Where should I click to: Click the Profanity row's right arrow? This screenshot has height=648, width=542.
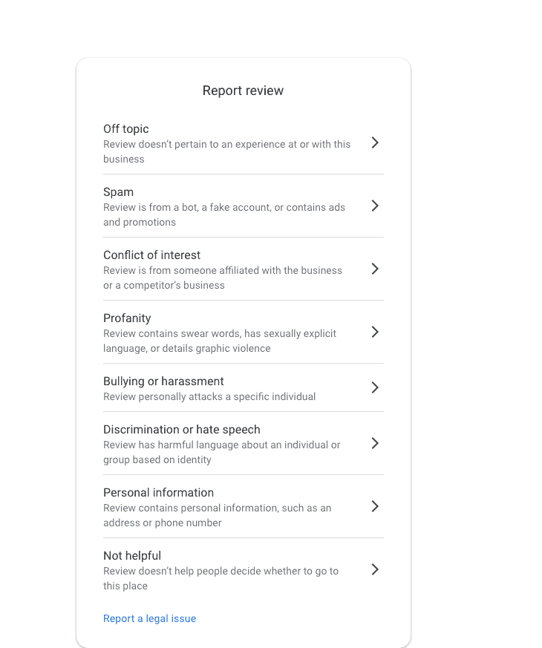(375, 332)
